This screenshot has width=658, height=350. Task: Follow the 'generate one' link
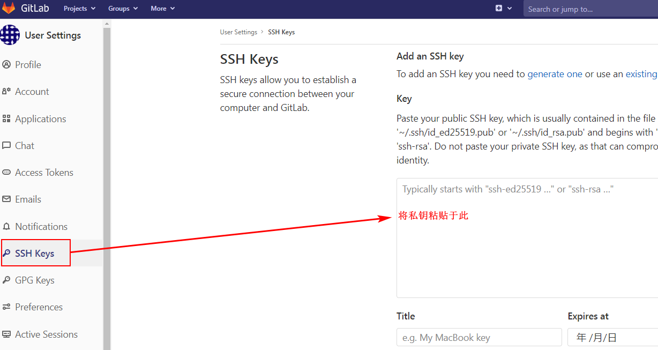point(555,74)
